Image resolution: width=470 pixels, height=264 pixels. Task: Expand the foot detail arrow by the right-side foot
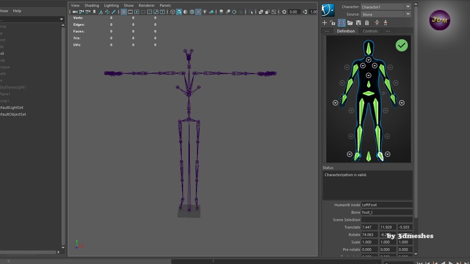click(388, 154)
